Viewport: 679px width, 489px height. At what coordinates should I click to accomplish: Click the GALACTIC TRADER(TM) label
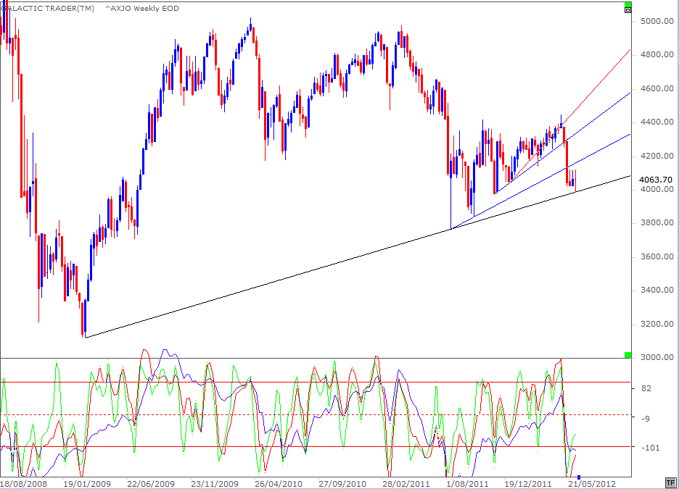pyautogui.click(x=48, y=8)
